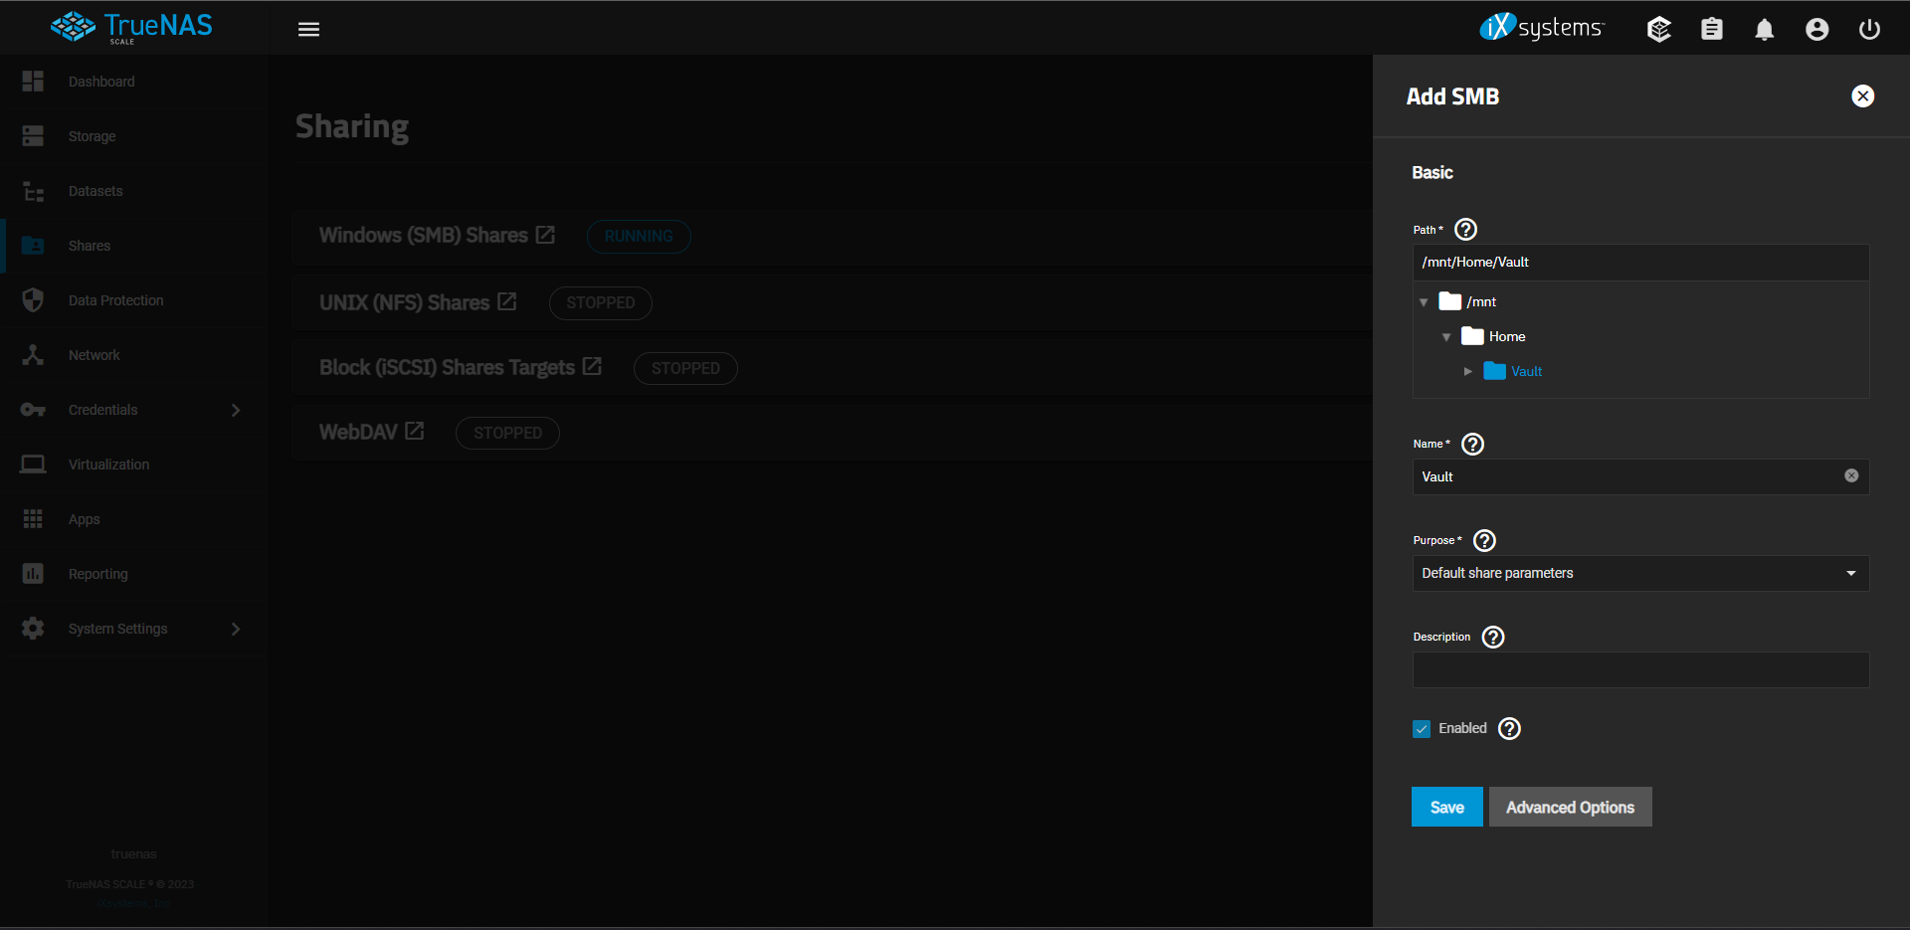Click the STOPPED status for NFS shares

coord(600,302)
